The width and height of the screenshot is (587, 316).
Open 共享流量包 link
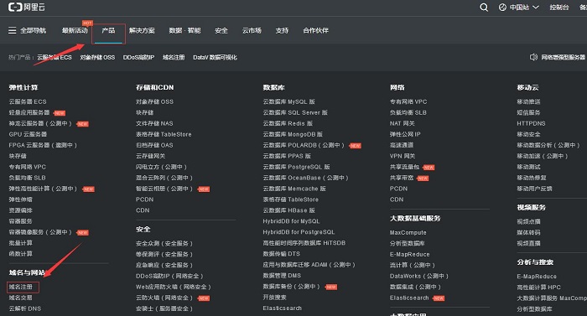pyautogui.click(x=404, y=167)
